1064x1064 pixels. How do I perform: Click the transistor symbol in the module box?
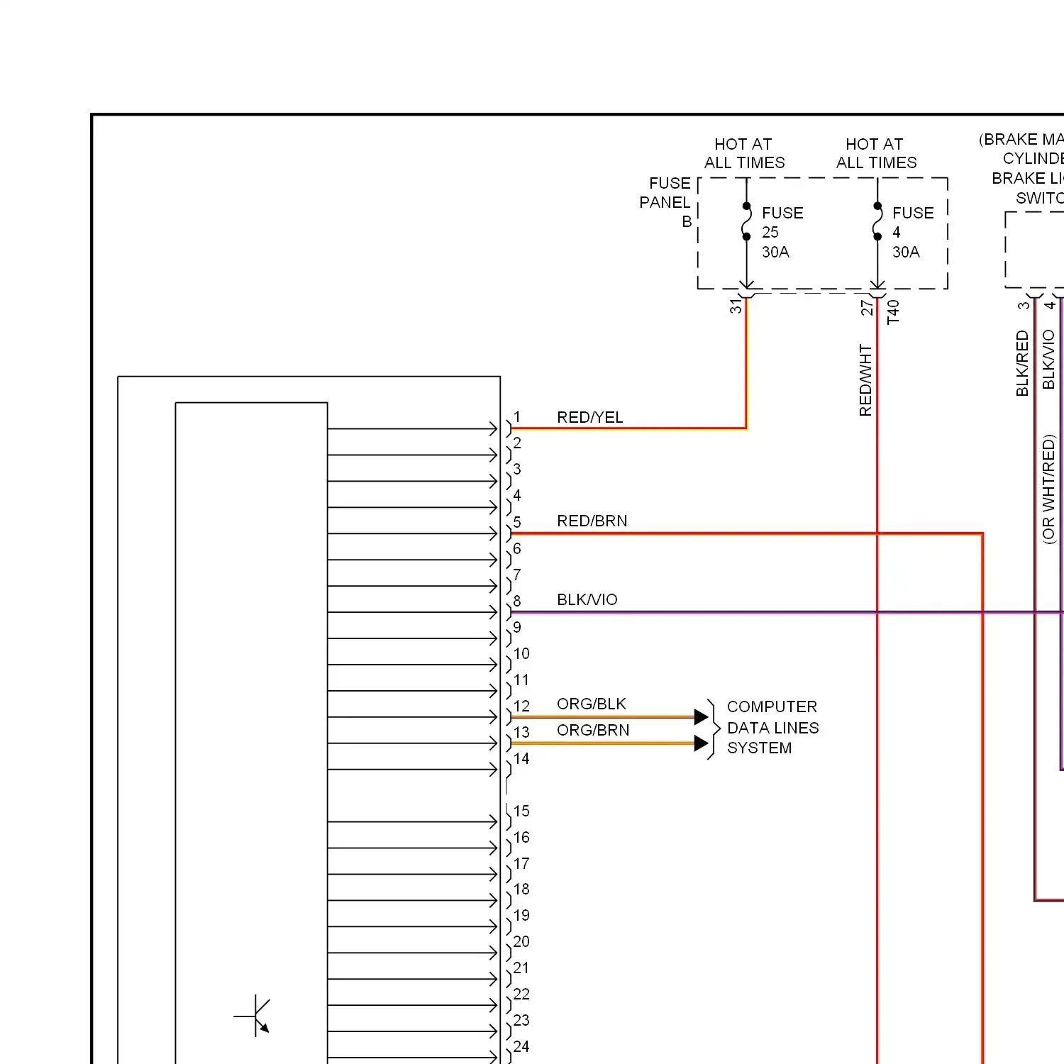pos(253,1016)
